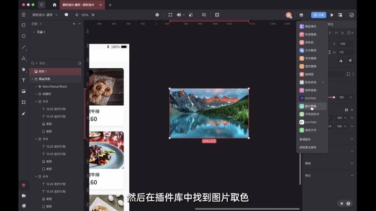Add export setting with 导出 plus
Viewport: 376px width, 211px height.
point(352,175)
